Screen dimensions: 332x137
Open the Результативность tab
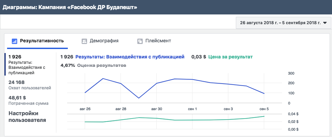(38, 41)
